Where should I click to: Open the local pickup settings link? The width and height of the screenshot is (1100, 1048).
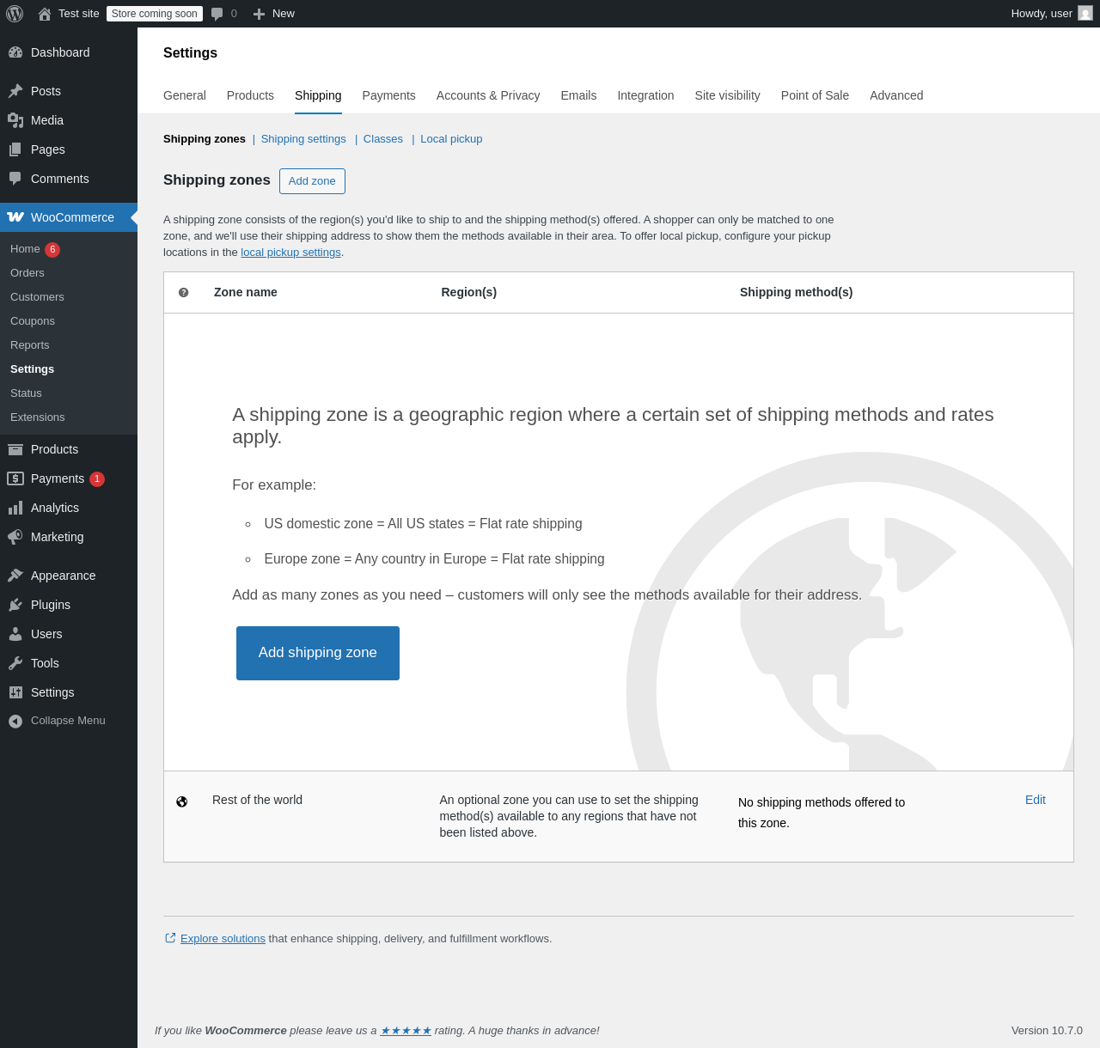pos(290,253)
